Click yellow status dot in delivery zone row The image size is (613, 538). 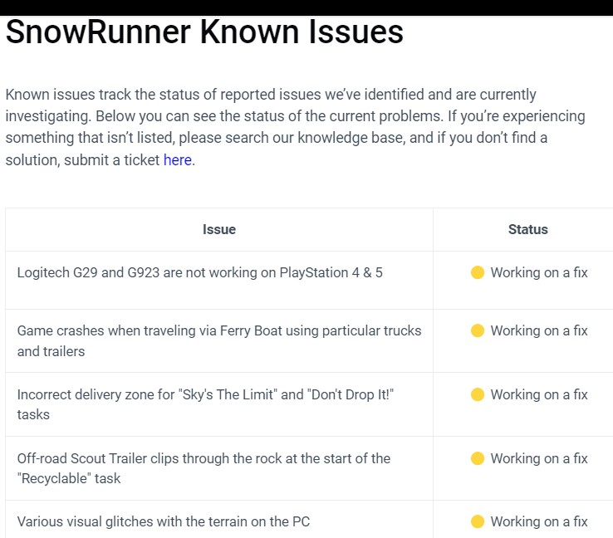[x=478, y=394]
